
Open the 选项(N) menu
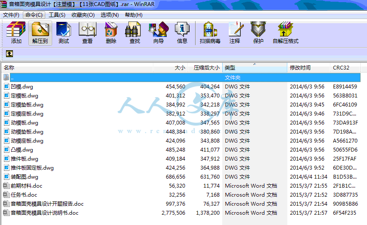109,15
